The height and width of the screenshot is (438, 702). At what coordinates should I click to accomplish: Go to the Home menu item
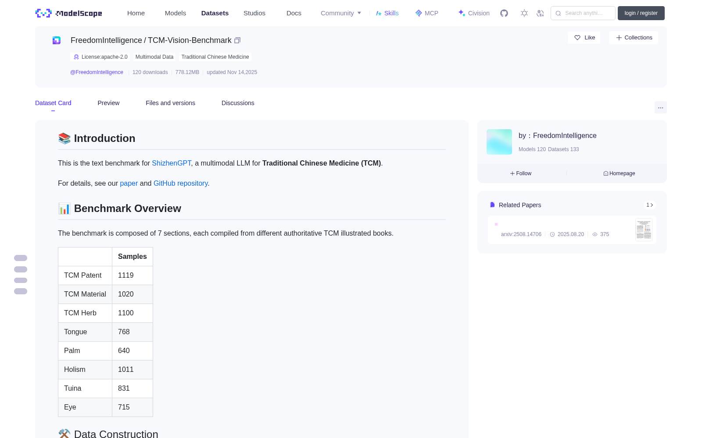click(136, 13)
